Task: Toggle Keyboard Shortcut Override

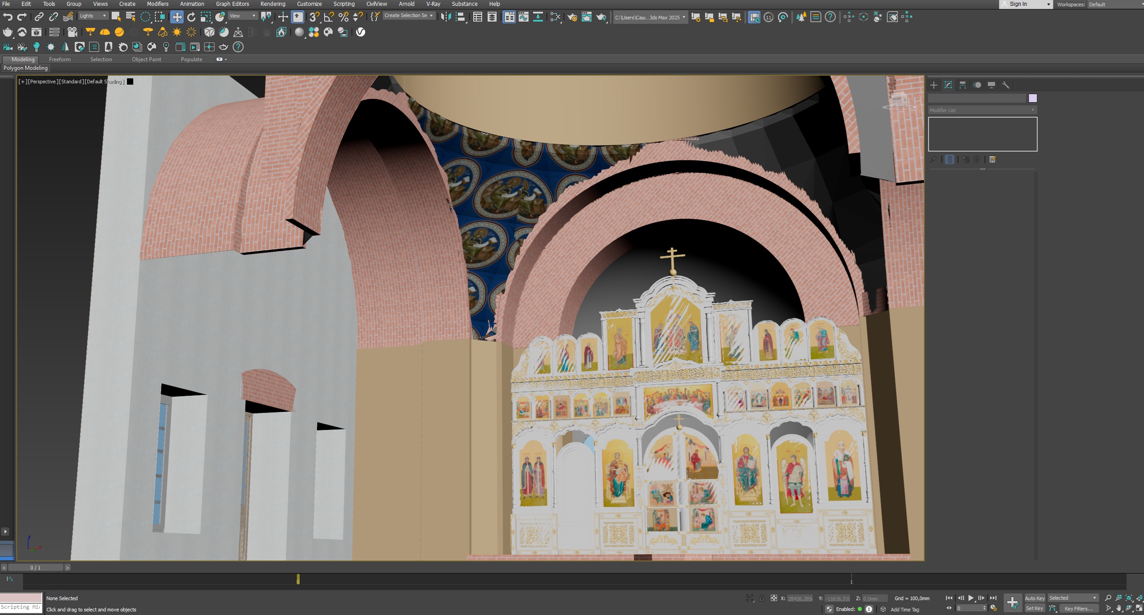Action: coord(298,17)
